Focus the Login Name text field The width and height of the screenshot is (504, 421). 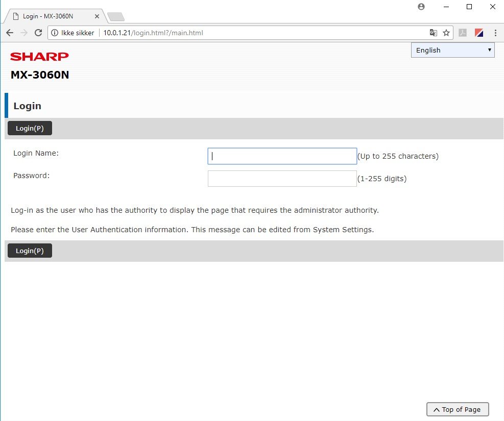tap(282, 156)
